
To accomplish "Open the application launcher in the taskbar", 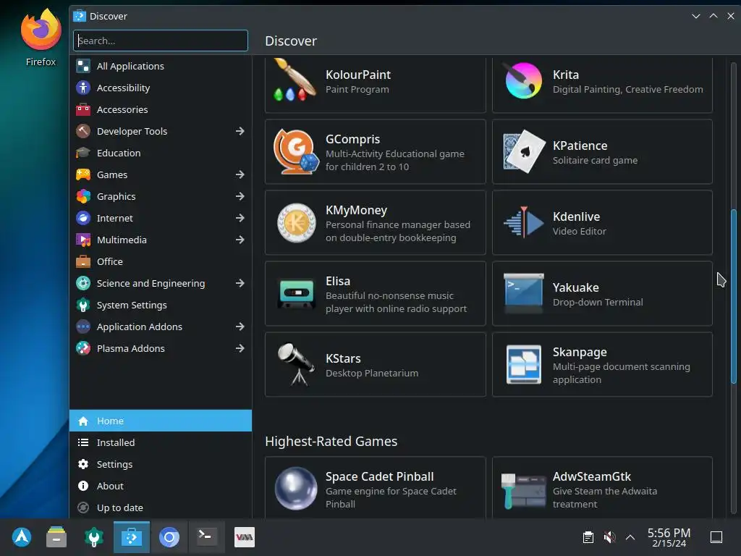I will point(22,537).
